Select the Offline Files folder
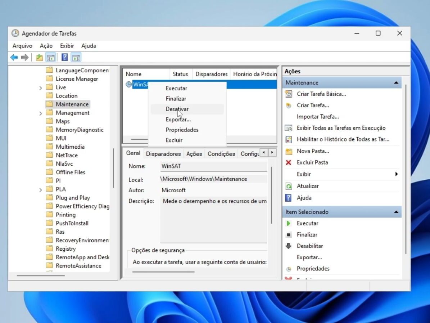 click(x=71, y=172)
